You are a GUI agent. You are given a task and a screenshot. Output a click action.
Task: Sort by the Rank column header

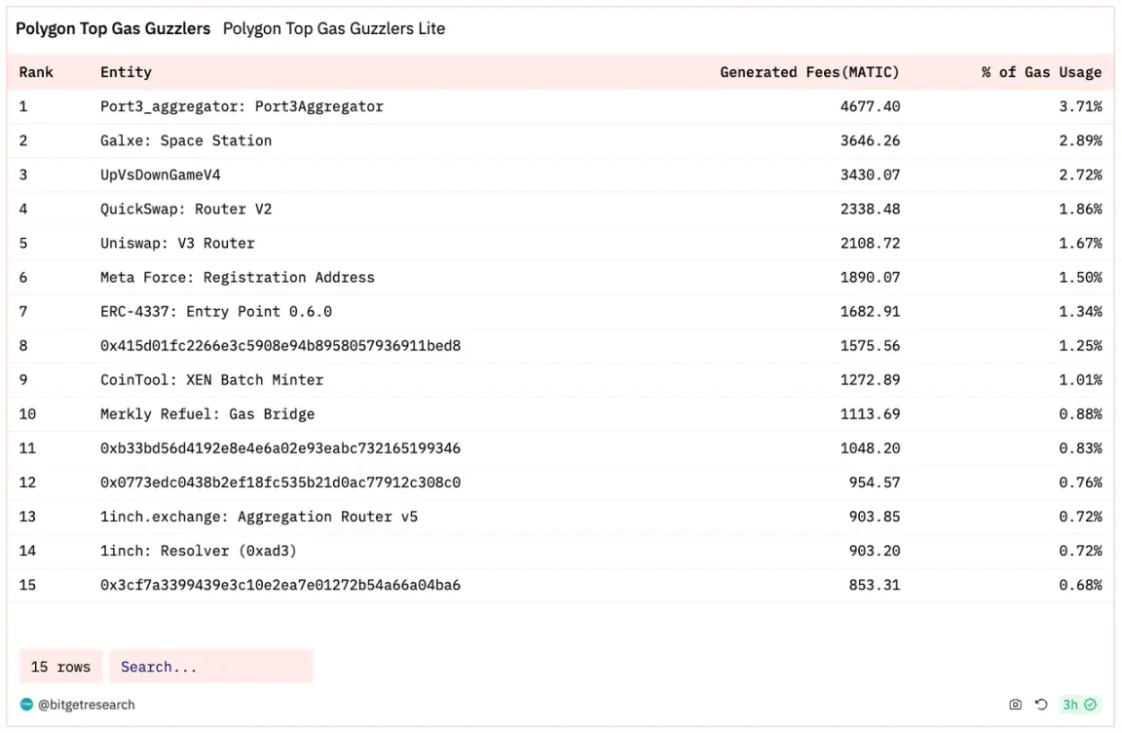coord(36,72)
